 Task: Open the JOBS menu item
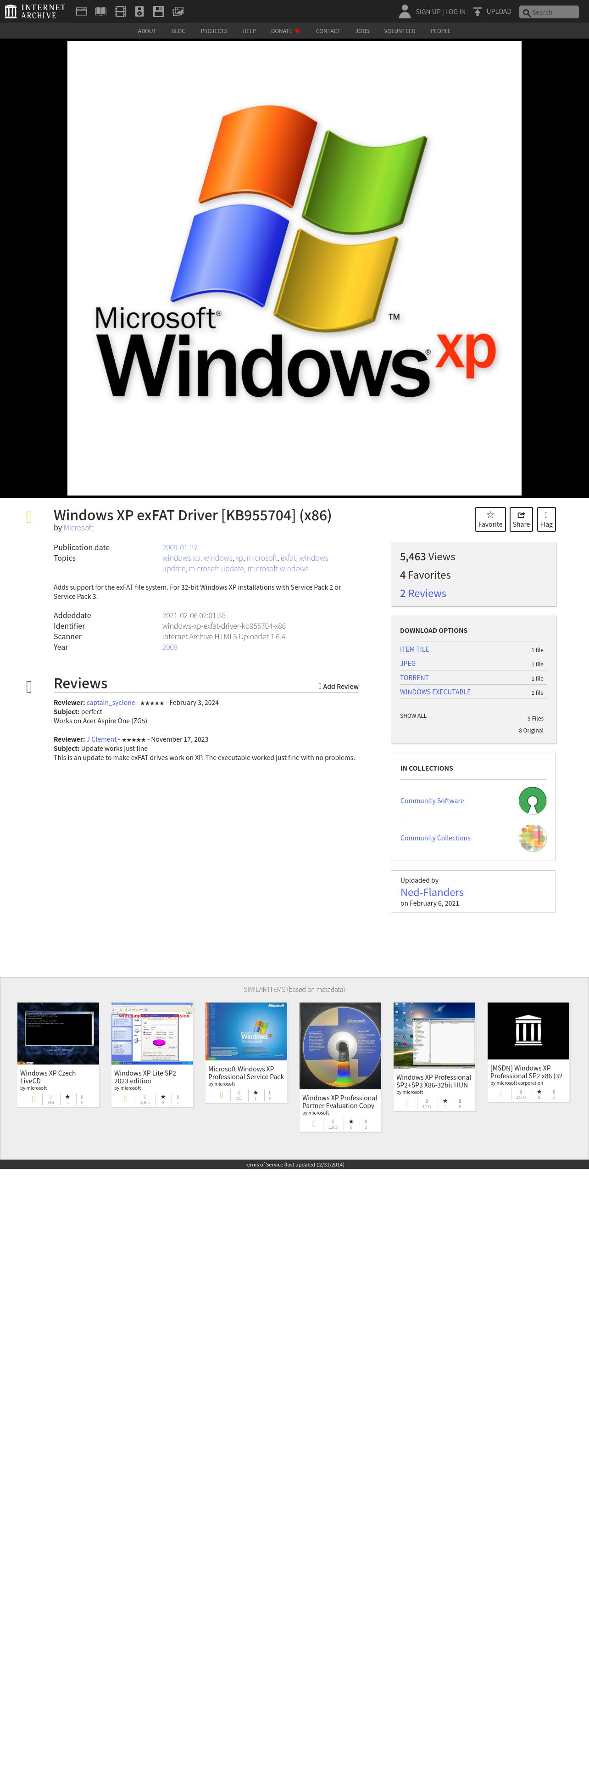[362, 31]
